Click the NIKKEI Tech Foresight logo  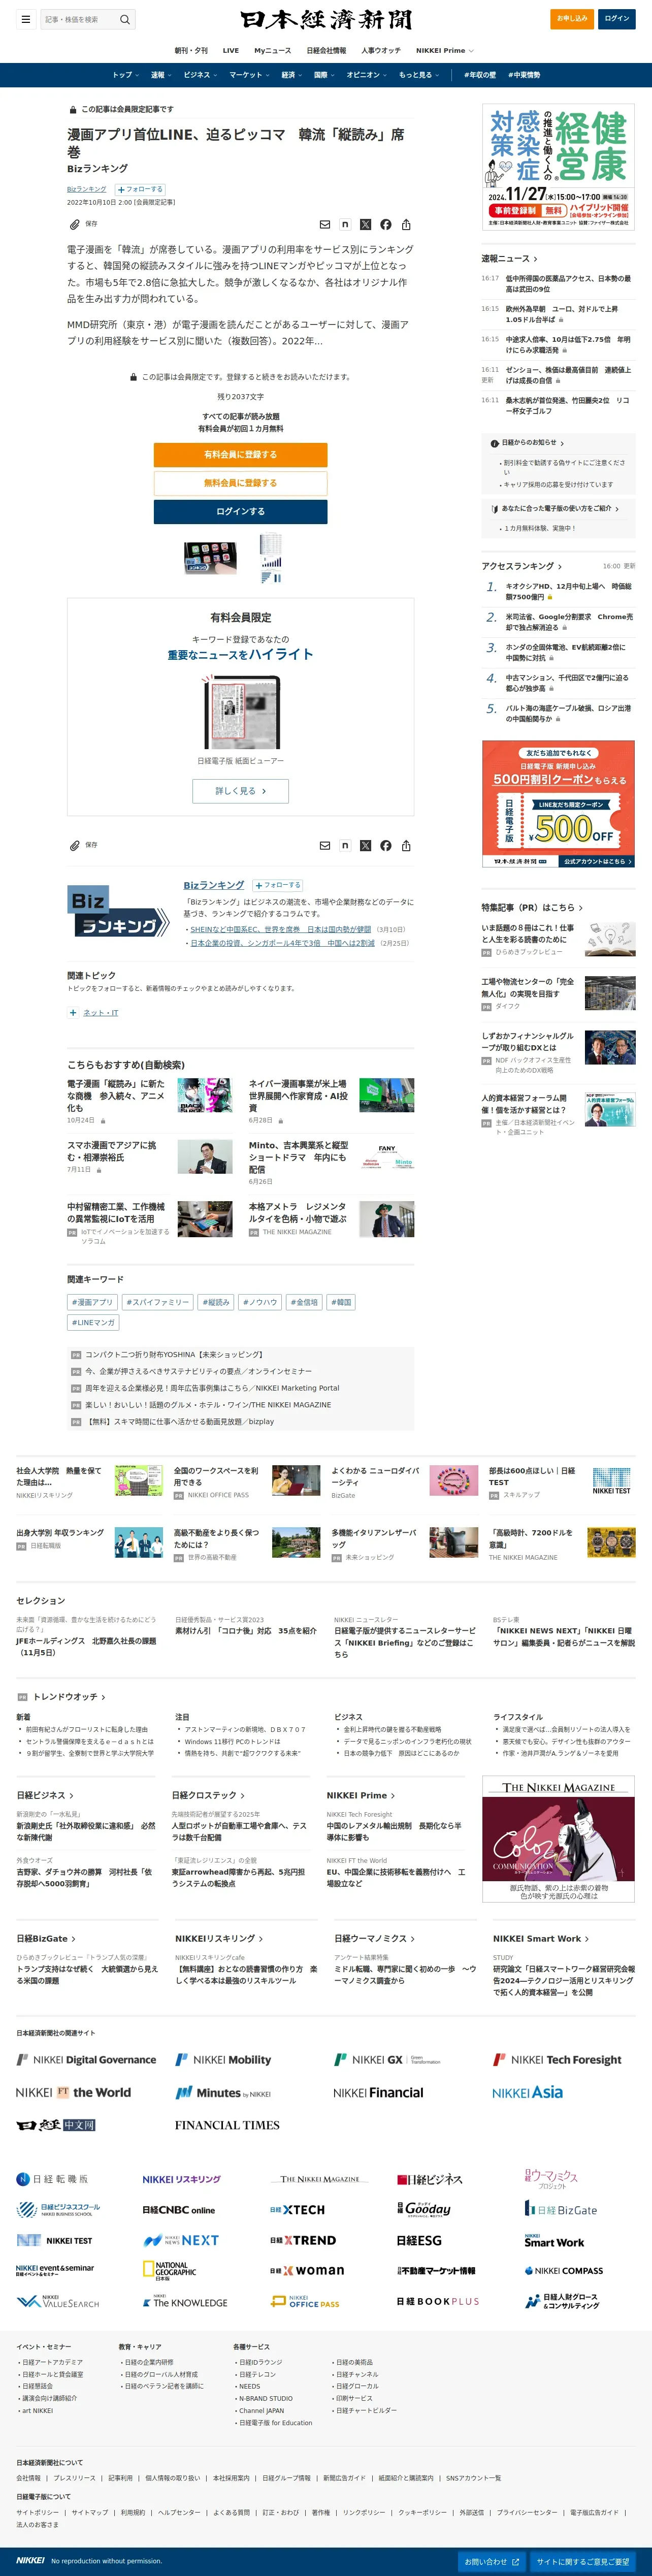(x=557, y=2059)
